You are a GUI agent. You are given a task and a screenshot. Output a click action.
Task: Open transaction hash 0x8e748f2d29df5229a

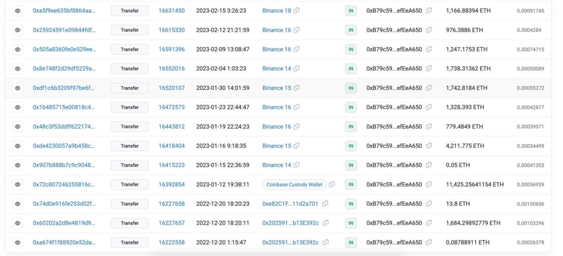[x=64, y=69]
